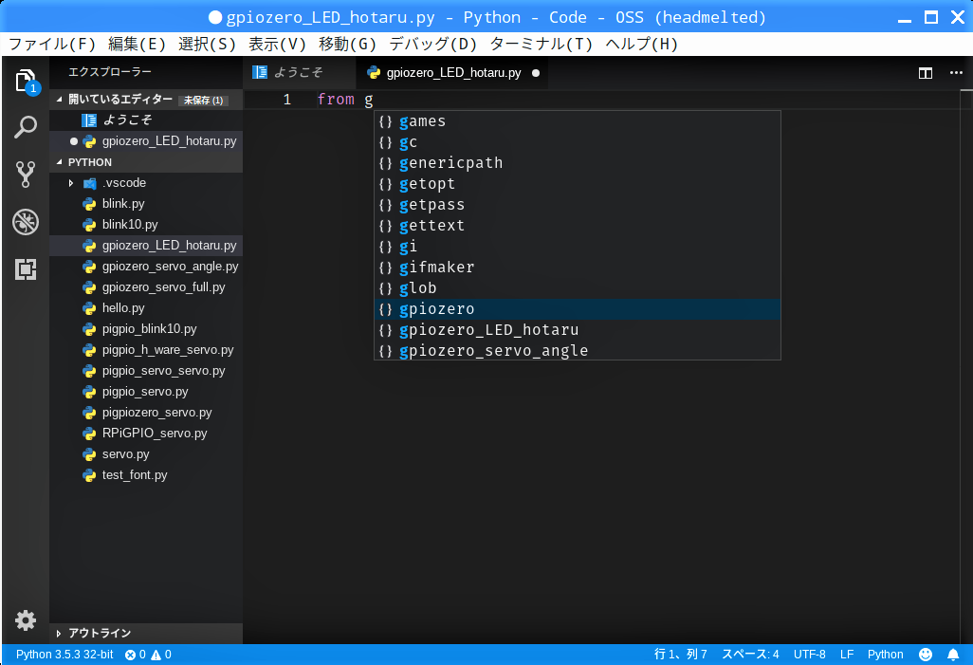Open the Edit menu (編集)

tap(137, 44)
